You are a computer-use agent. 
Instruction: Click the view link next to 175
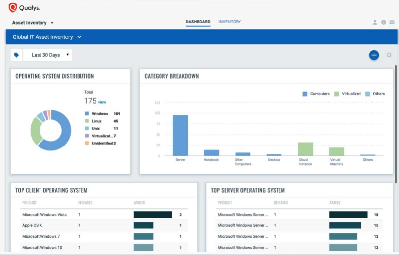(102, 102)
